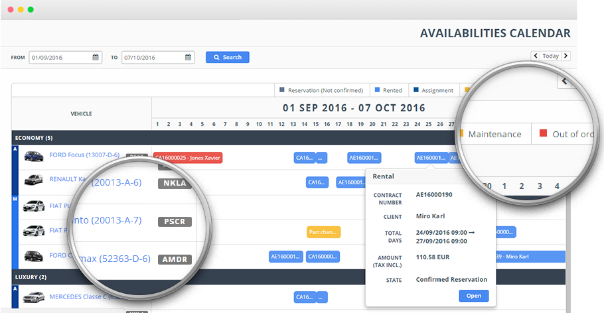Open FORD Focus (13007-D-6) vehicle link
Viewport: 604px width, 313px height.
tap(84, 155)
